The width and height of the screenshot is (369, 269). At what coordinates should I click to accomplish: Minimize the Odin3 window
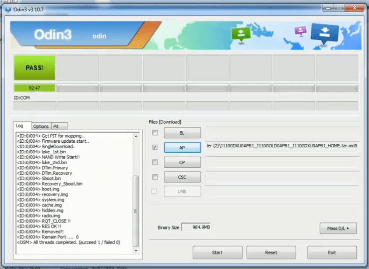pos(328,8)
